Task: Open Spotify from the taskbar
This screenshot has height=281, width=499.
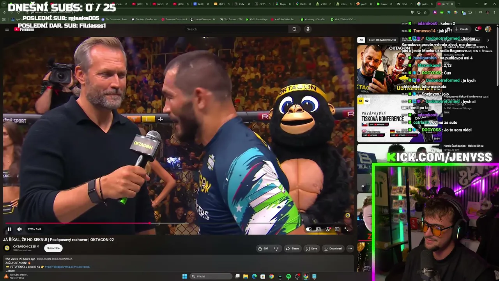Action: pos(288,276)
